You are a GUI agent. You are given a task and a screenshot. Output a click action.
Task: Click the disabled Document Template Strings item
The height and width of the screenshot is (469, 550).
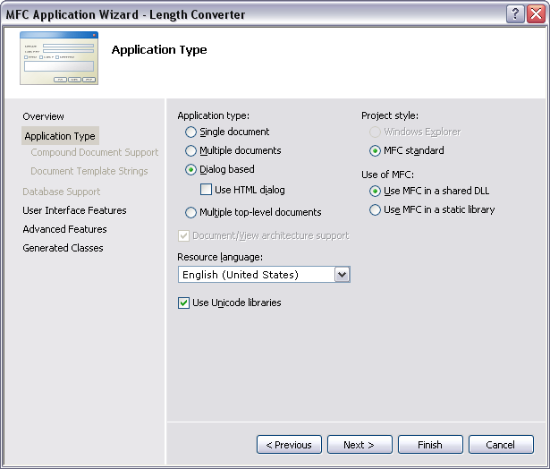[x=89, y=171]
